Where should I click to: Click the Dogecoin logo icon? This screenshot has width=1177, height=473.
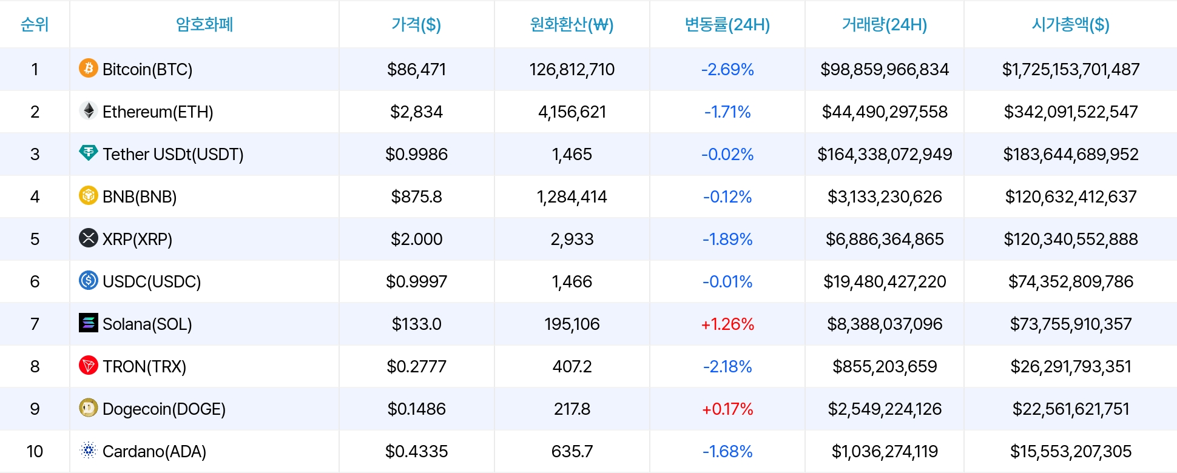tap(89, 408)
